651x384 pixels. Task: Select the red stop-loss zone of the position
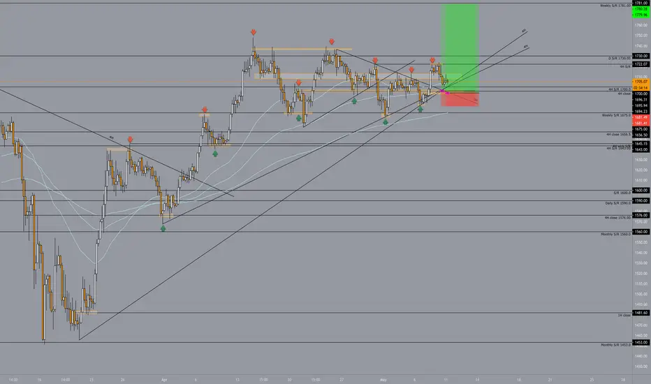[x=460, y=99]
